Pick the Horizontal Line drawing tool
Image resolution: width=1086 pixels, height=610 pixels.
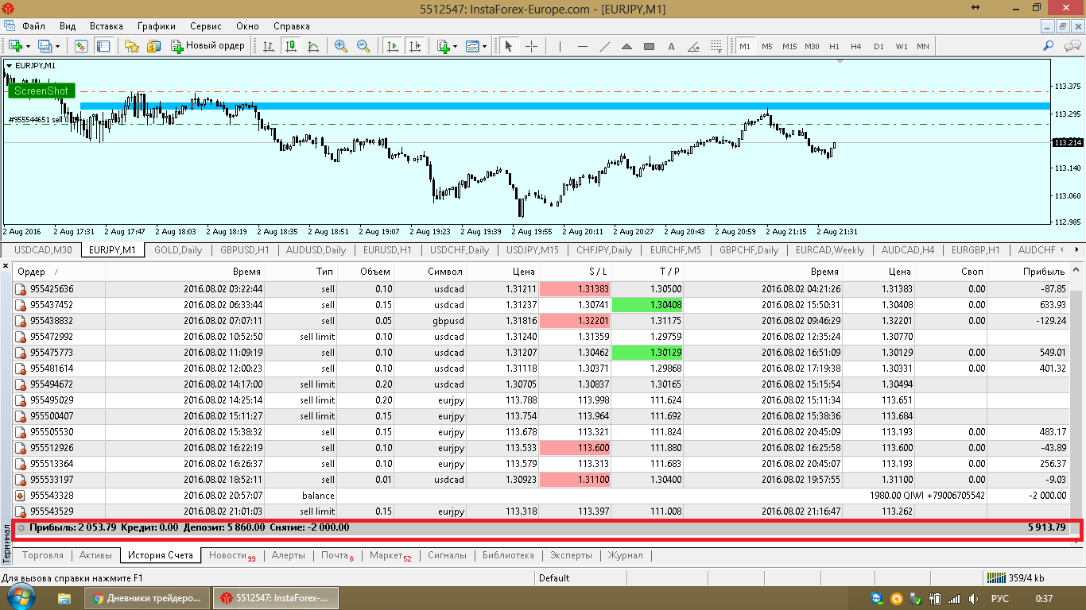click(582, 46)
